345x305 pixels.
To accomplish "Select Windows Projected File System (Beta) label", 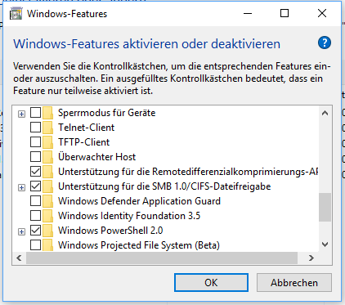I will click(139, 245).
